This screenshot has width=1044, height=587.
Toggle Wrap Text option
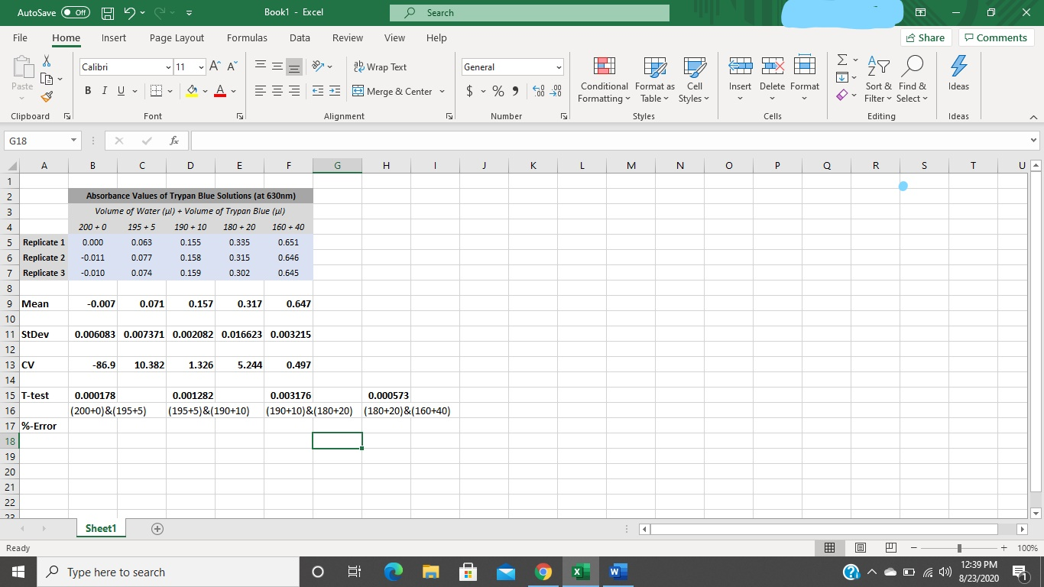coord(381,67)
